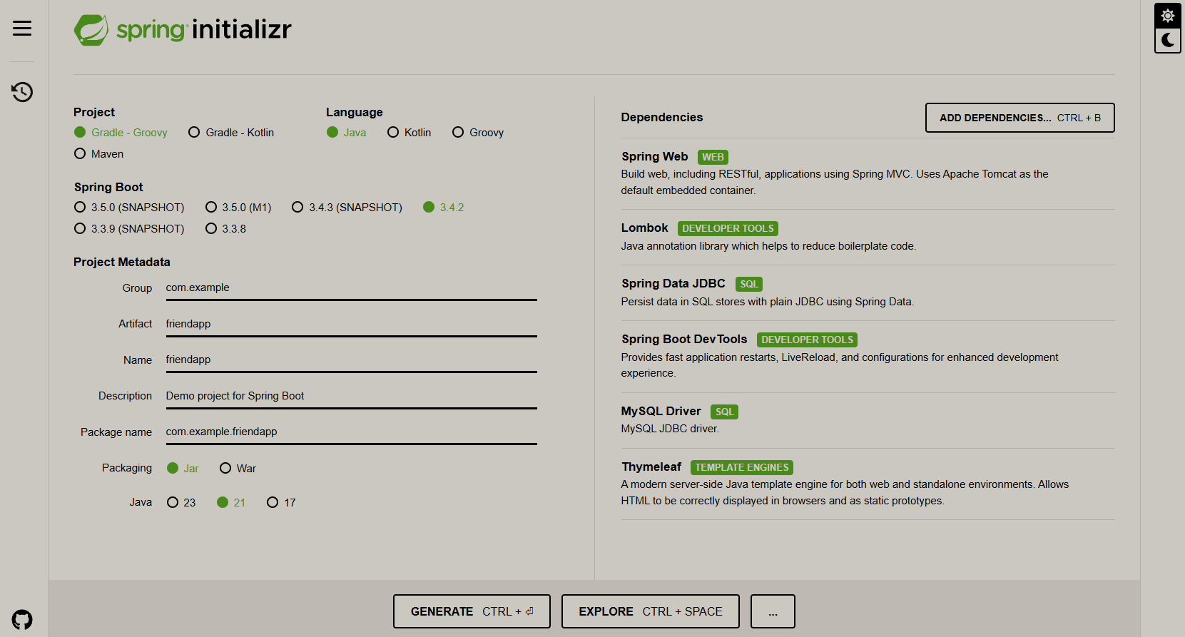This screenshot has height=637, width=1185.
Task: Click DEVELOPER TOOLS tag beside DevTools
Action: pos(807,340)
